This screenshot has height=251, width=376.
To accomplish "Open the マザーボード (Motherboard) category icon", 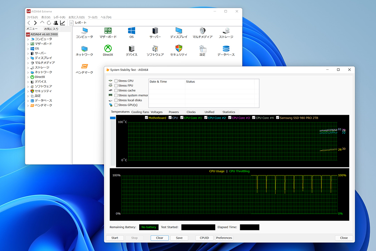I will (x=108, y=31).
